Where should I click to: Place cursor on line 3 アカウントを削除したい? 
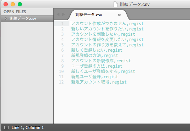tap(94, 34)
